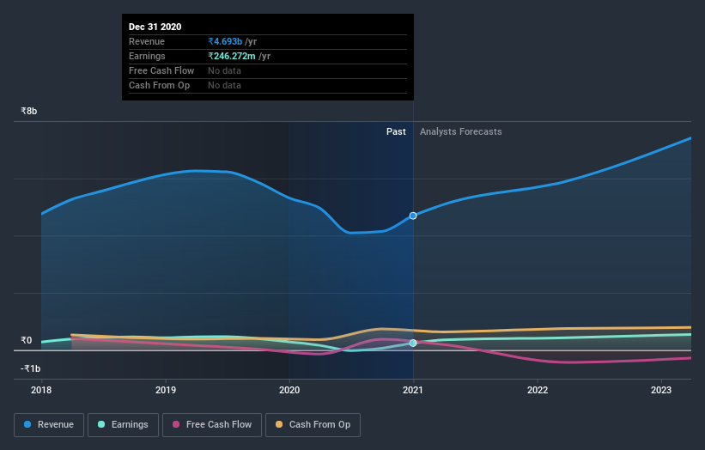Click the ₹0 y-axis label

pos(26,340)
